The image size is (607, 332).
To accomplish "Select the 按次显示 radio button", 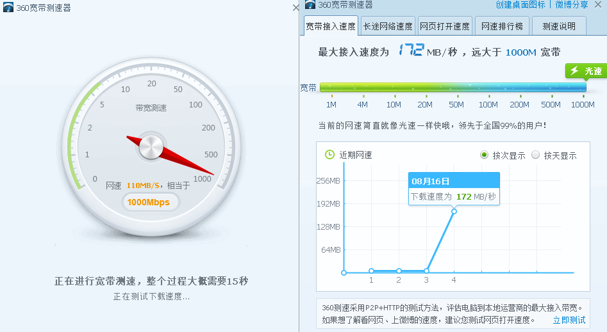I will pos(484,155).
